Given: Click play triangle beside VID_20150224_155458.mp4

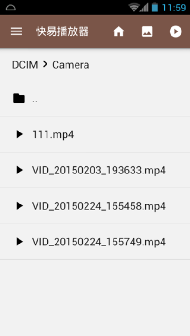Looking at the screenshot, I should coord(19,206).
